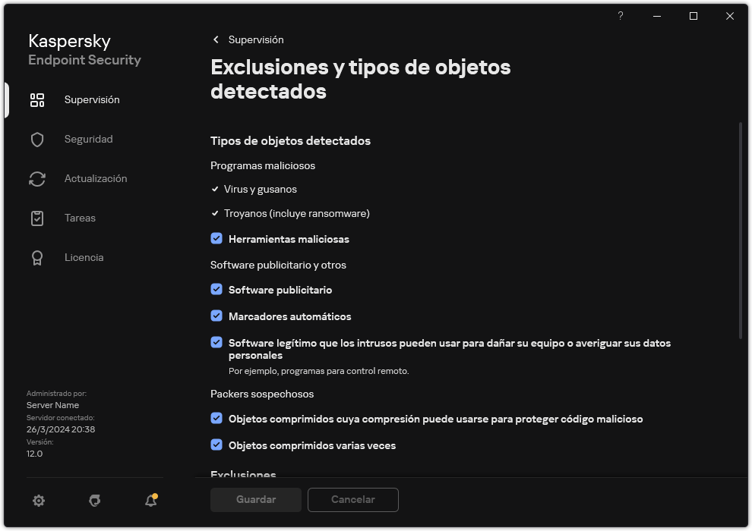
Task: Open the Seguridad sidebar entry
Action: point(89,139)
